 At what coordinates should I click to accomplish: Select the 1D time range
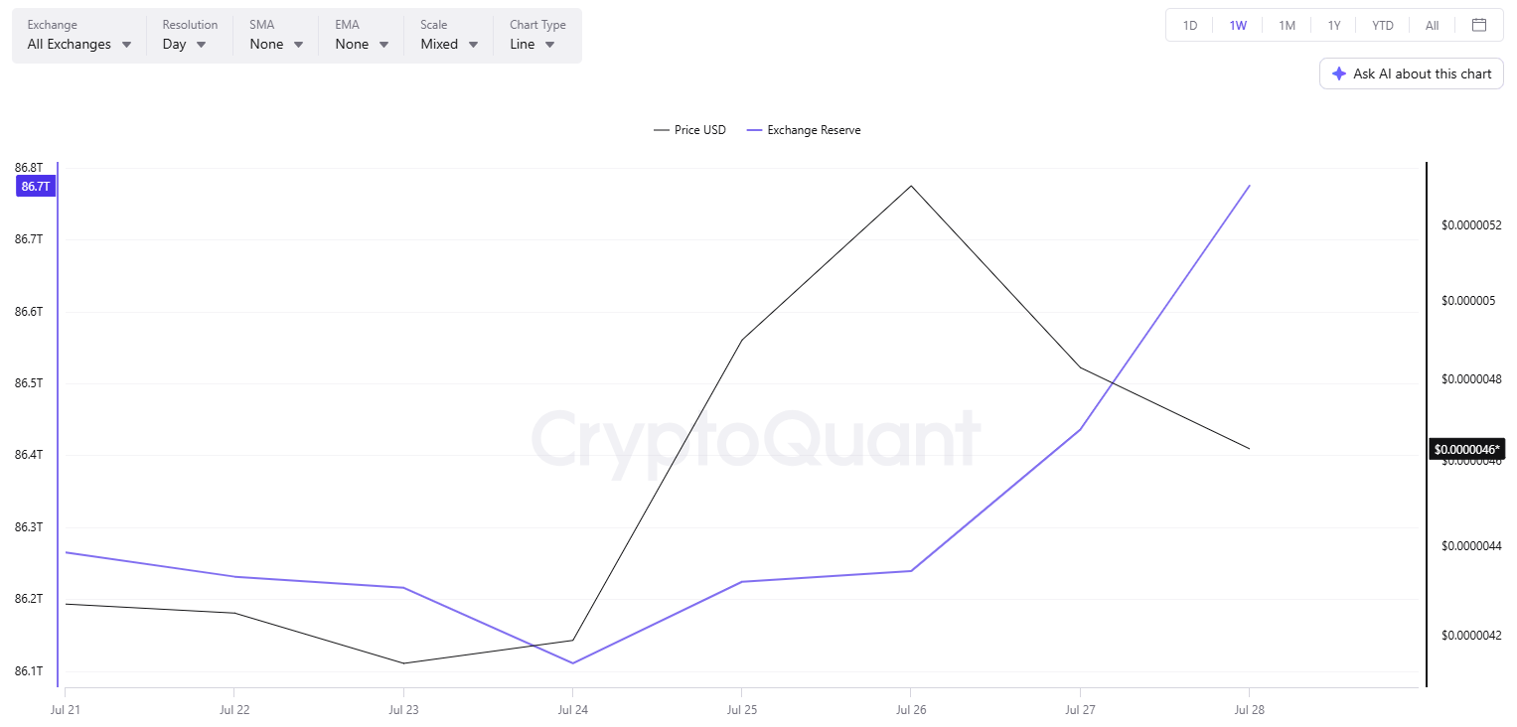(1190, 26)
